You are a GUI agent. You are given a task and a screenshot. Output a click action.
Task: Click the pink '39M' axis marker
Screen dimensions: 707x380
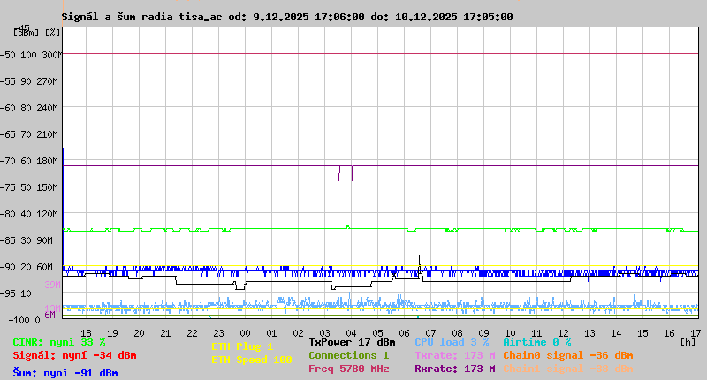(x=52, y=285)
